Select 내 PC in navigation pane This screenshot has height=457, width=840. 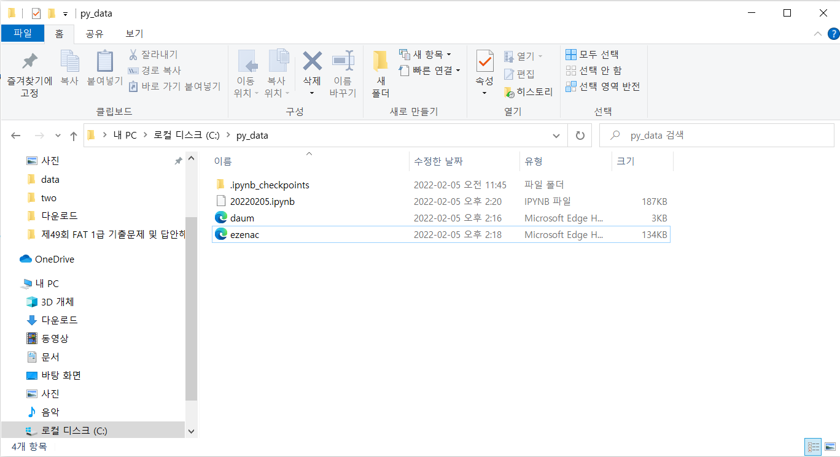[39, 283]
